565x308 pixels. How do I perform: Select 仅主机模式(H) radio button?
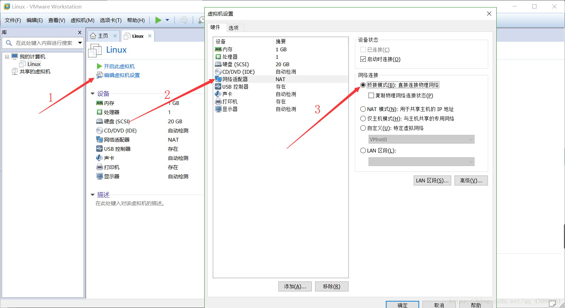(363, 119)
